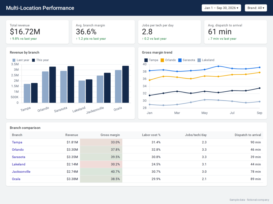Click Orlando's This year revenue bar
The height and width of the screenshot is (204, 273).
coord(53,85)
